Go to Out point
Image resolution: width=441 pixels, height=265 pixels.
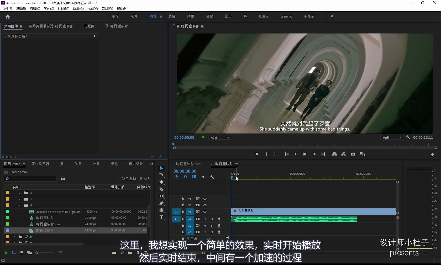coord(323,154)
